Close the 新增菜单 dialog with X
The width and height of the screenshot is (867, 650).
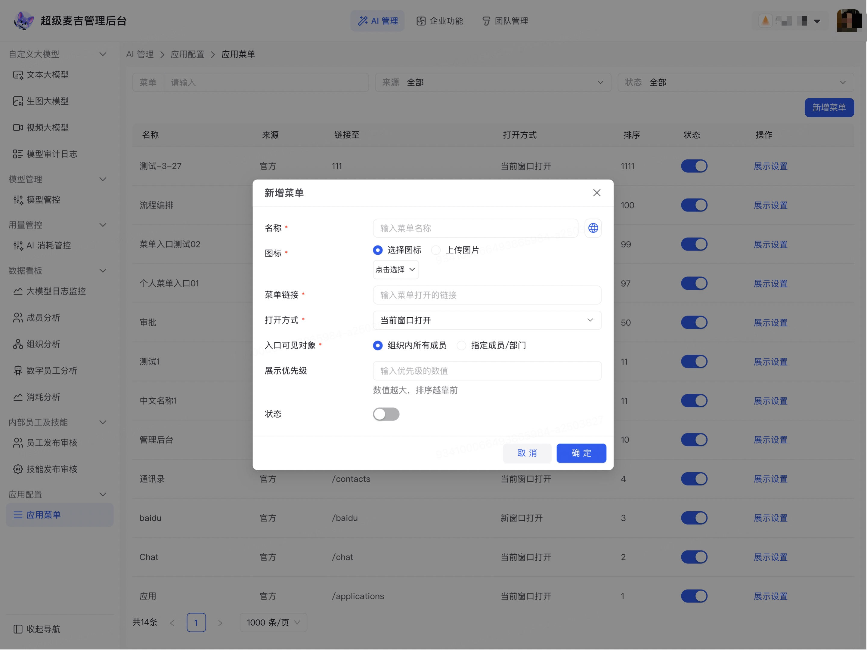[x=596, y=193]
